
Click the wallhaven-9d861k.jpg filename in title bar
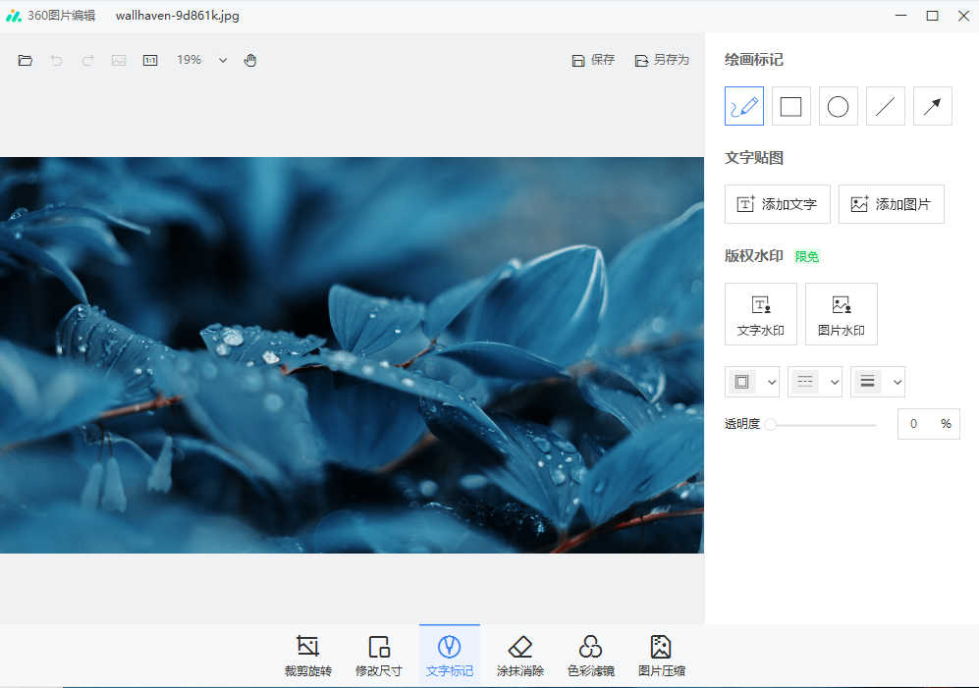pyautogui.click(x=178, y=16)
